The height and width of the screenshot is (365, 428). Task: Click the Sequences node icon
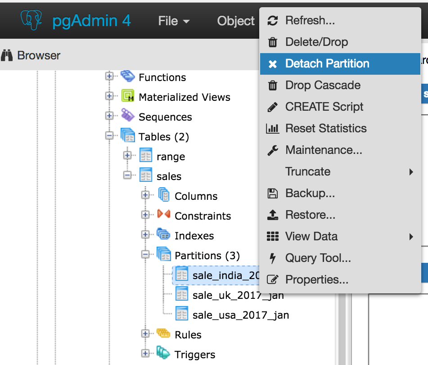(128, 117)
